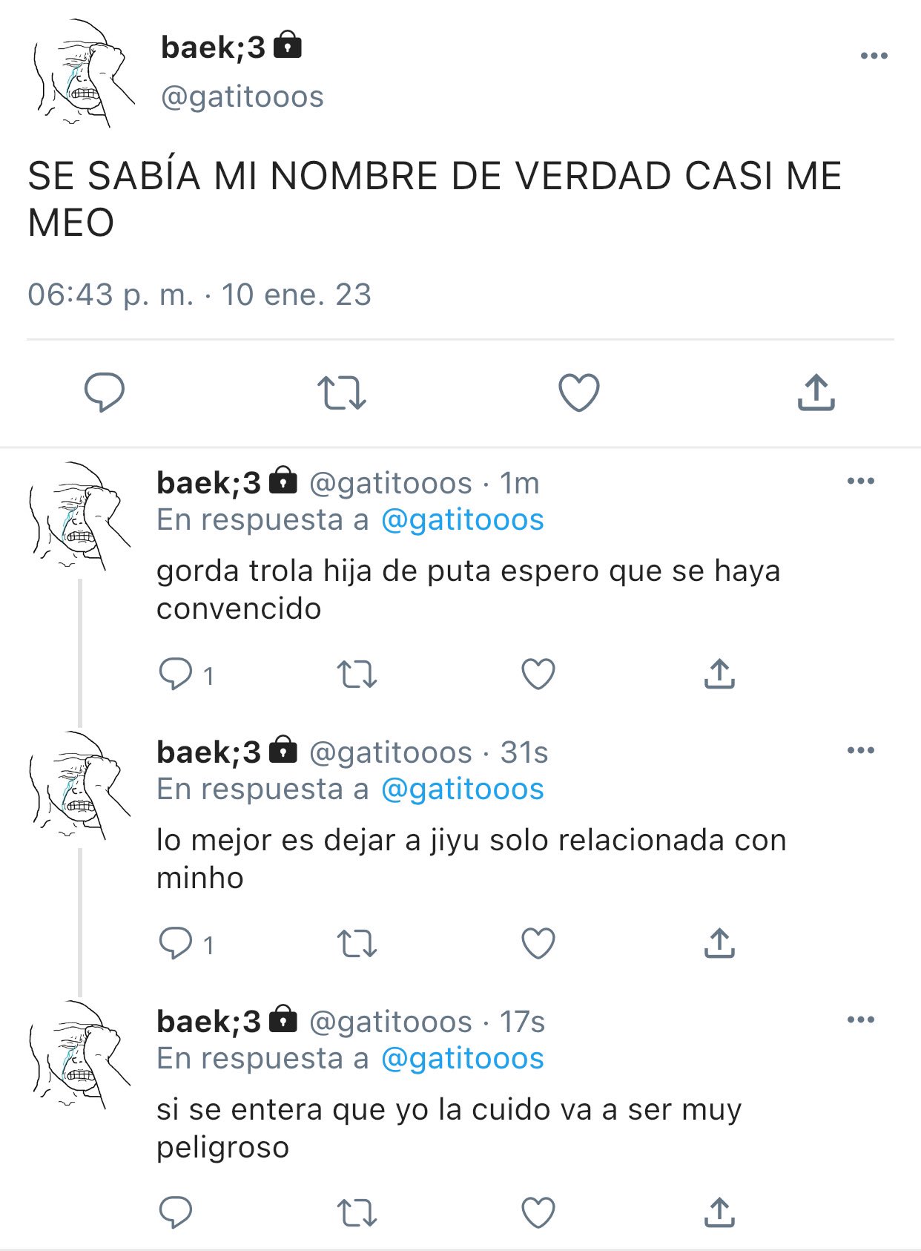Open three-dot menu on the main tweet
Viewport: 921px width, 1251px height.
[x=874, y=56]
